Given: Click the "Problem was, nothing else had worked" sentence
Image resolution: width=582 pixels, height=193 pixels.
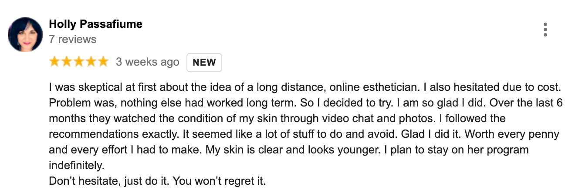Looking at the screenshot, I should (x=148, y=103).
